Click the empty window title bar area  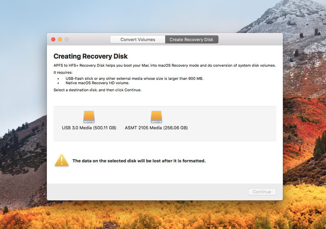(249, 39)
